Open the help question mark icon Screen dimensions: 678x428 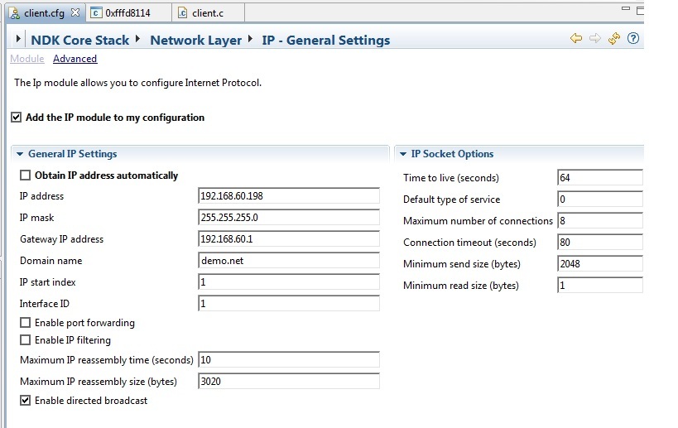[x=633, y=38]
